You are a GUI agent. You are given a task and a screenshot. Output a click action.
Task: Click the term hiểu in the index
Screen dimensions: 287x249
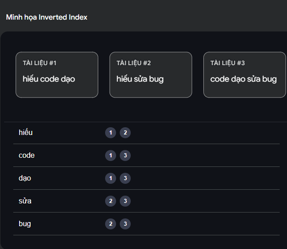pyautogui.click(x=26, y=133)
